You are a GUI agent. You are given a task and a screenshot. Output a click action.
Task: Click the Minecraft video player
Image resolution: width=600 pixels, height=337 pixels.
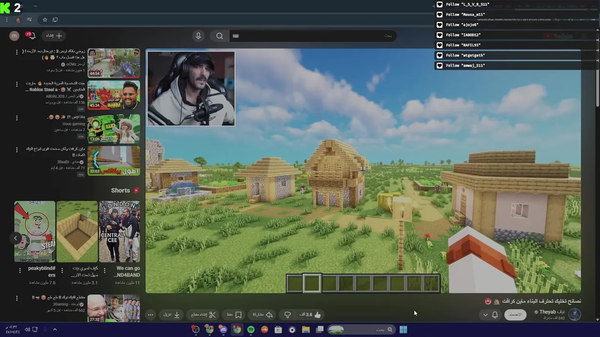pos(363,171)
